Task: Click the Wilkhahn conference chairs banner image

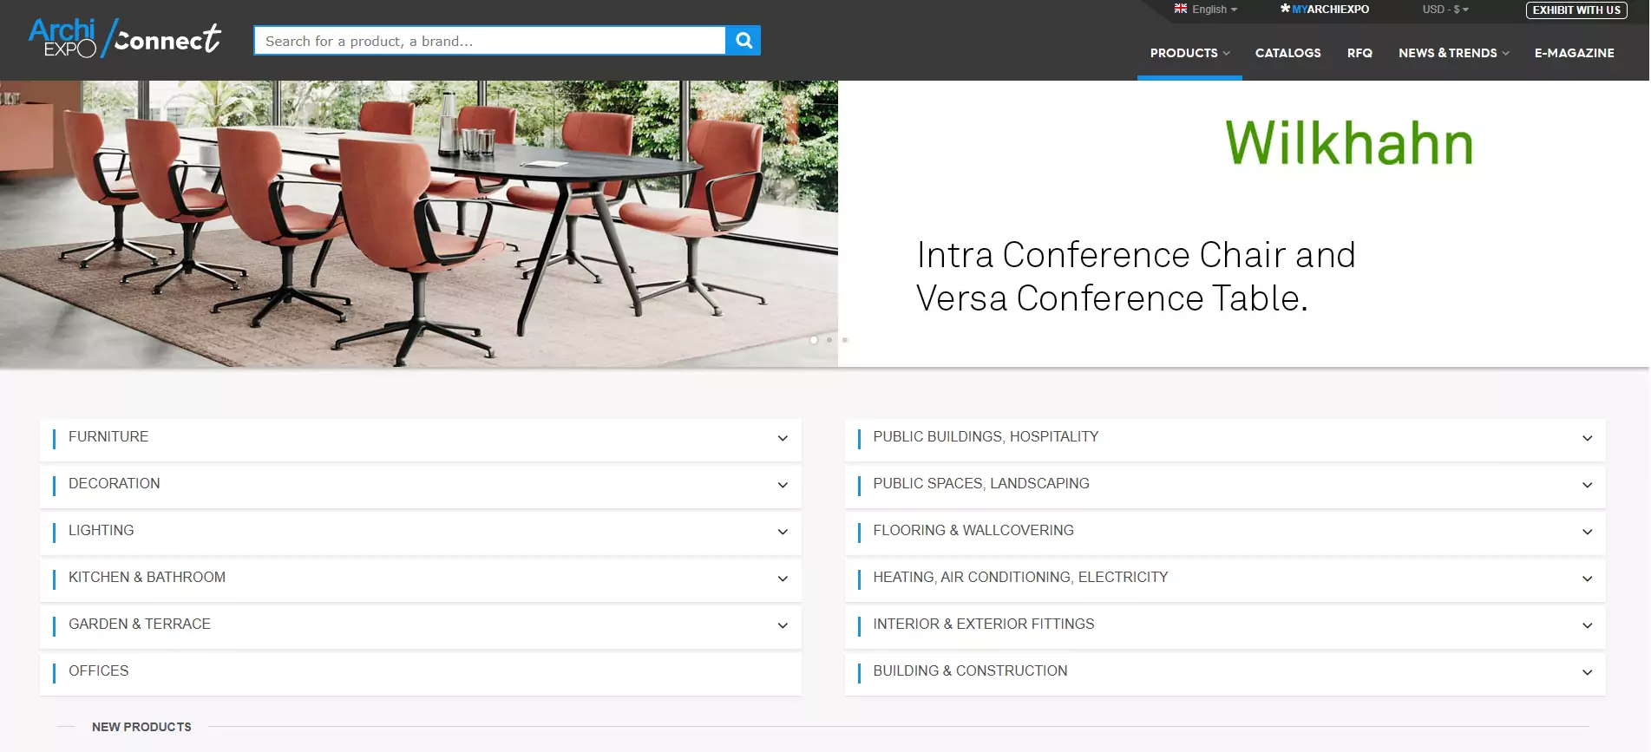Action: coord(419,224)
